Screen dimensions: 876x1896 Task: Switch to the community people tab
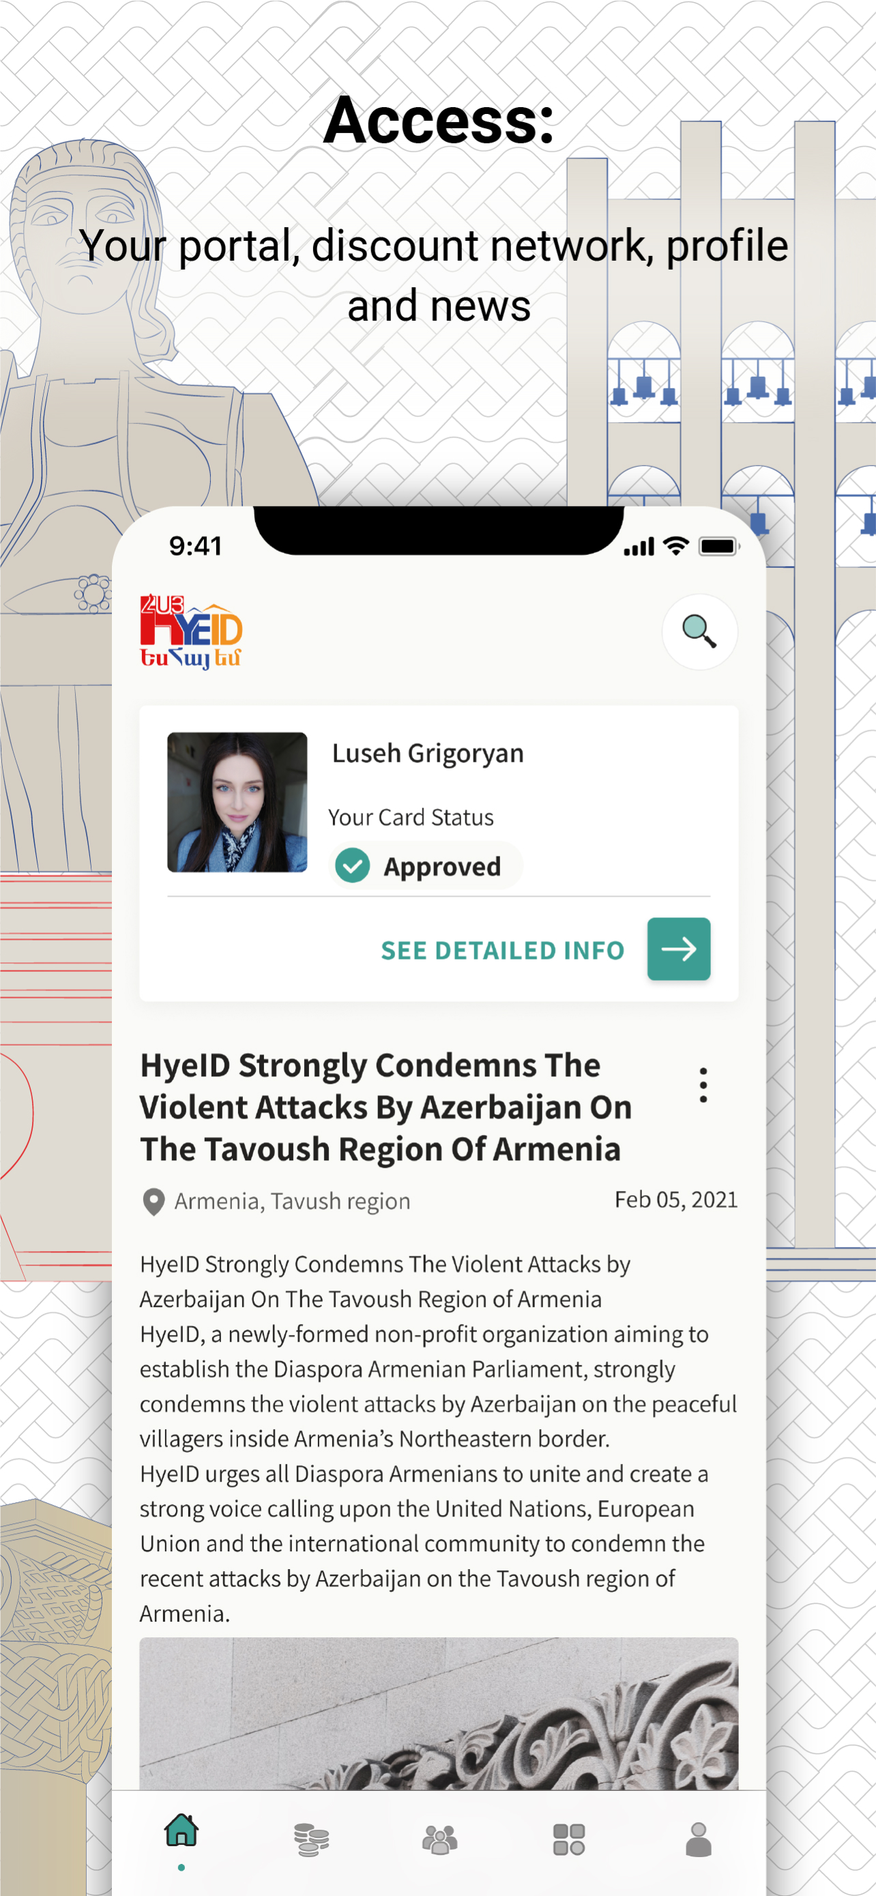pyautogui.click(x=440, y=1839)
